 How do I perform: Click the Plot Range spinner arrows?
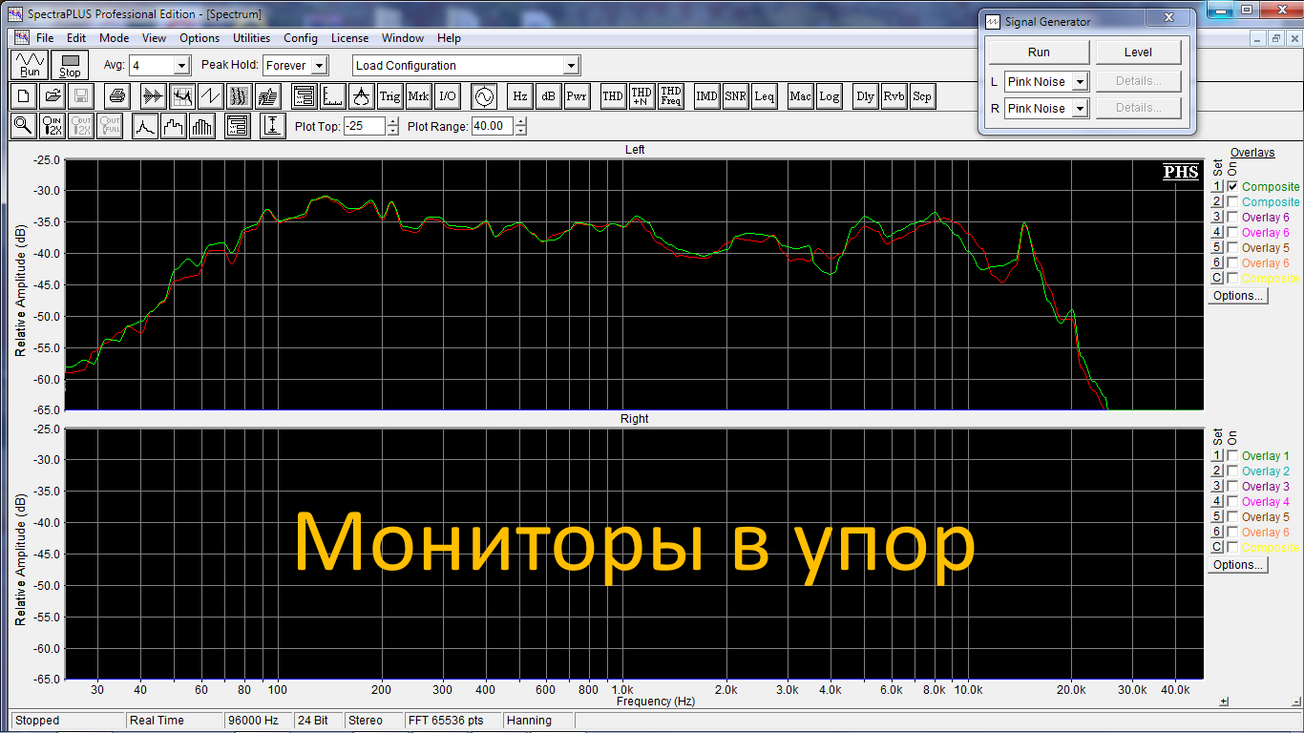tap(521, 126)
